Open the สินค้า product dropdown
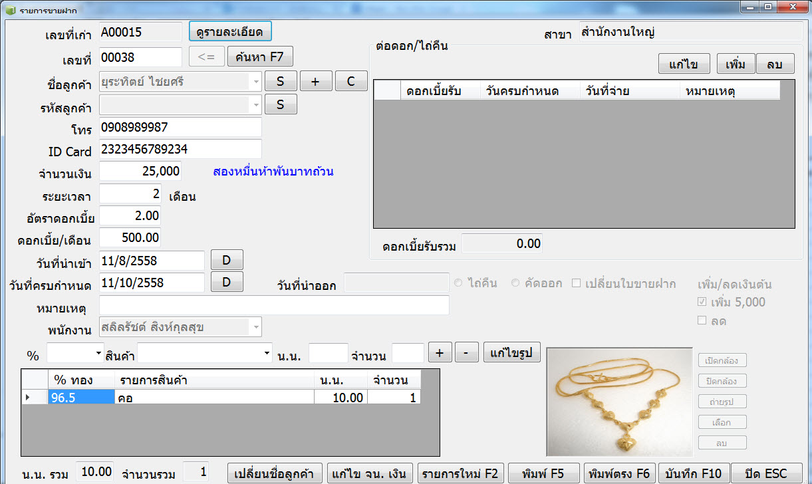Viewport: 812px width, 484px height. (x=267, y=352)
